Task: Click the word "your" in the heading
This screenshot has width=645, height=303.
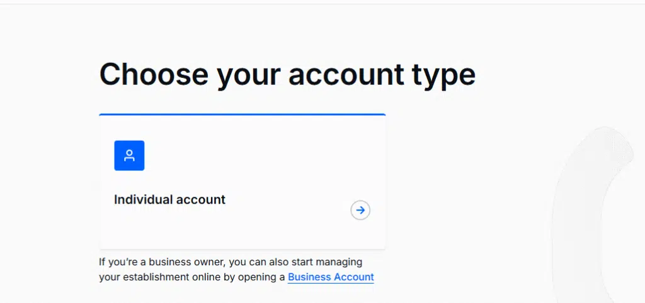Action: point(248,75)
